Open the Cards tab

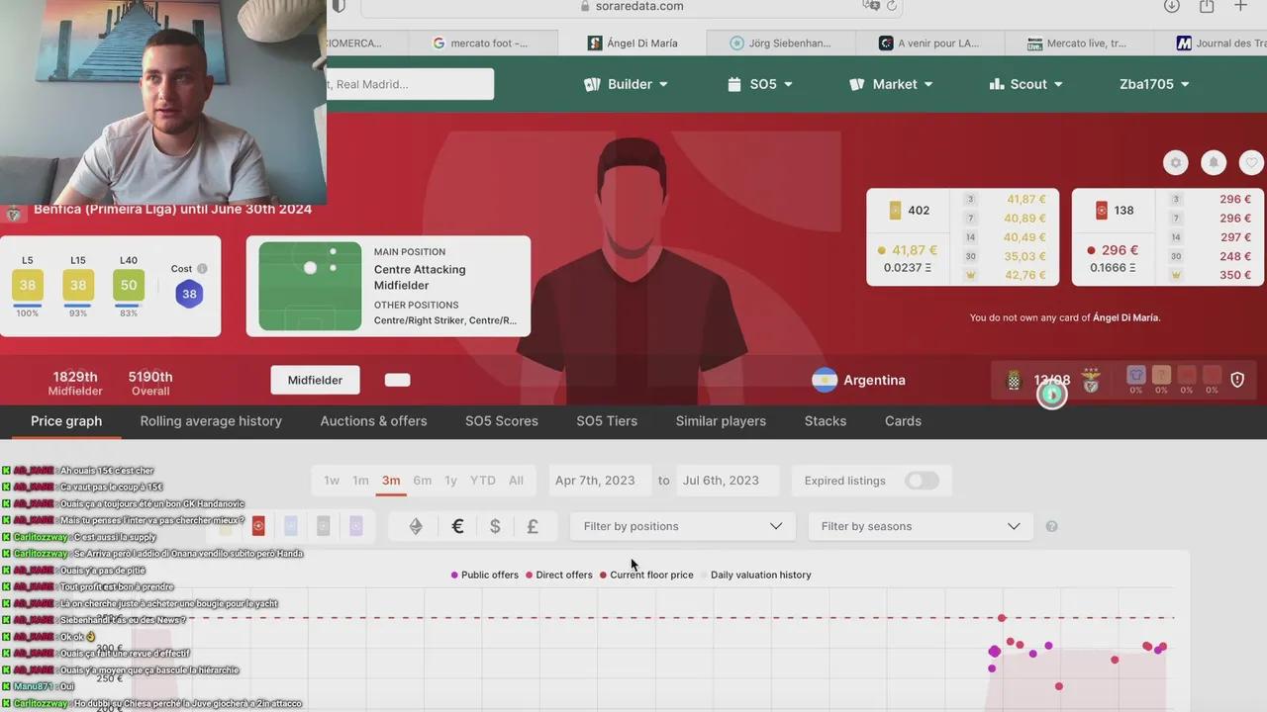(x=903, y=421)
